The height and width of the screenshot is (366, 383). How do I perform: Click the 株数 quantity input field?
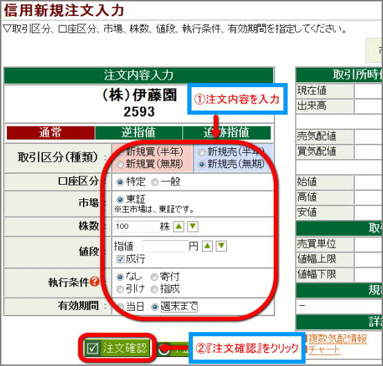point(137,227)
